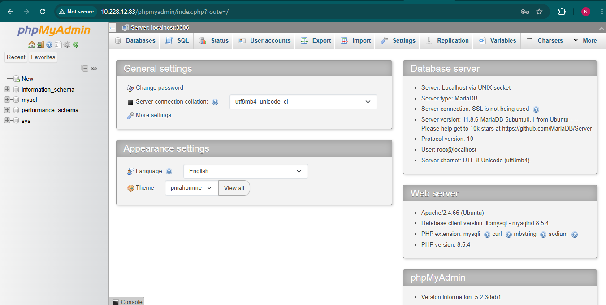Click the help icon next to sodium
606x305 pixels.
pyautogui.click(x=575, y=234)
